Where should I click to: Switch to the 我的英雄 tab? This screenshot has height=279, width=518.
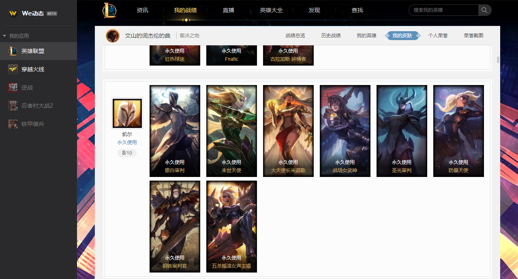point(366,36)
